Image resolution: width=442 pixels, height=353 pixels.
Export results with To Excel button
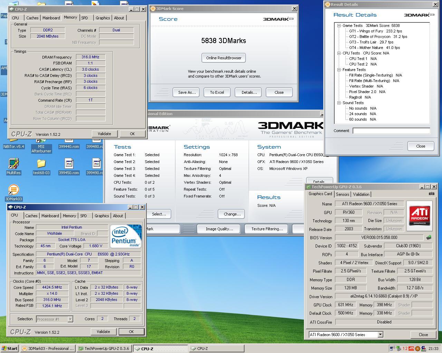tap(217, 92)
